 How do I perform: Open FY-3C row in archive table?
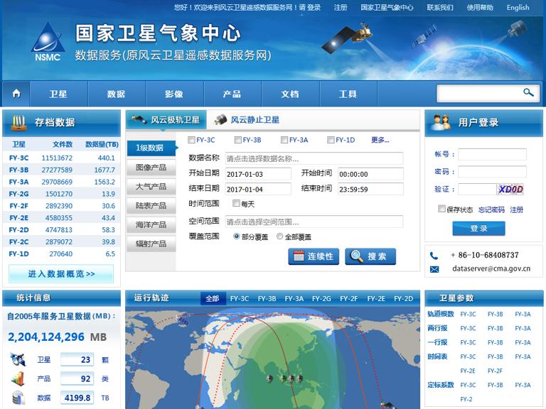[61, 158]
